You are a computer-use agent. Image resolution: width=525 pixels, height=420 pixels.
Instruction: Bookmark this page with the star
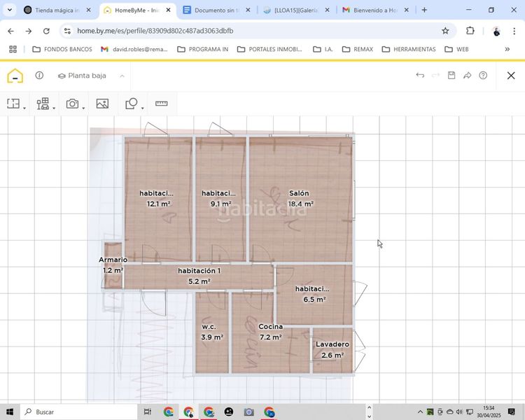pos(445,31)
